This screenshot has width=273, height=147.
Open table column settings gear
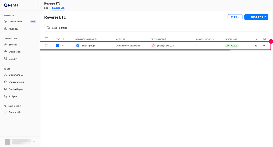point(264,39)
